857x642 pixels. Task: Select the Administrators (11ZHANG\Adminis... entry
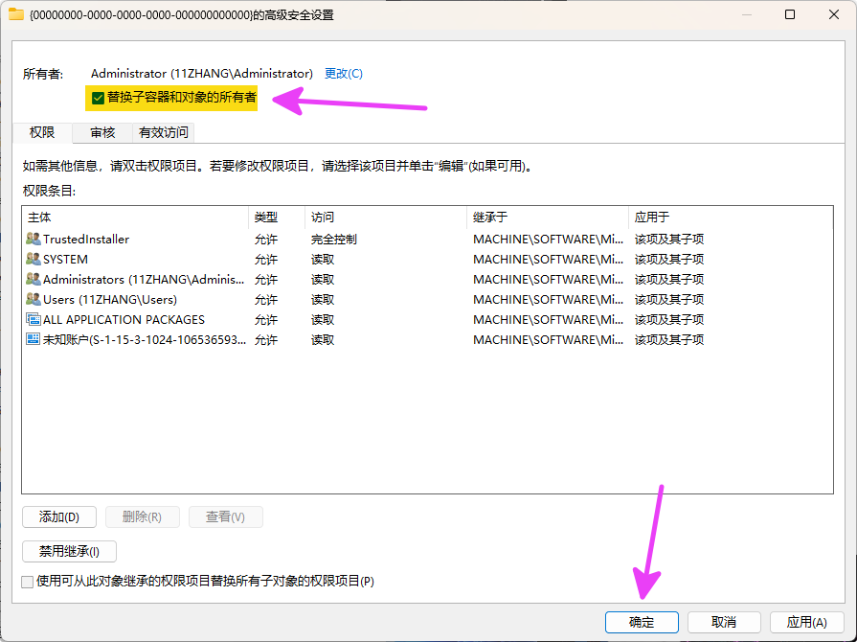427,280
